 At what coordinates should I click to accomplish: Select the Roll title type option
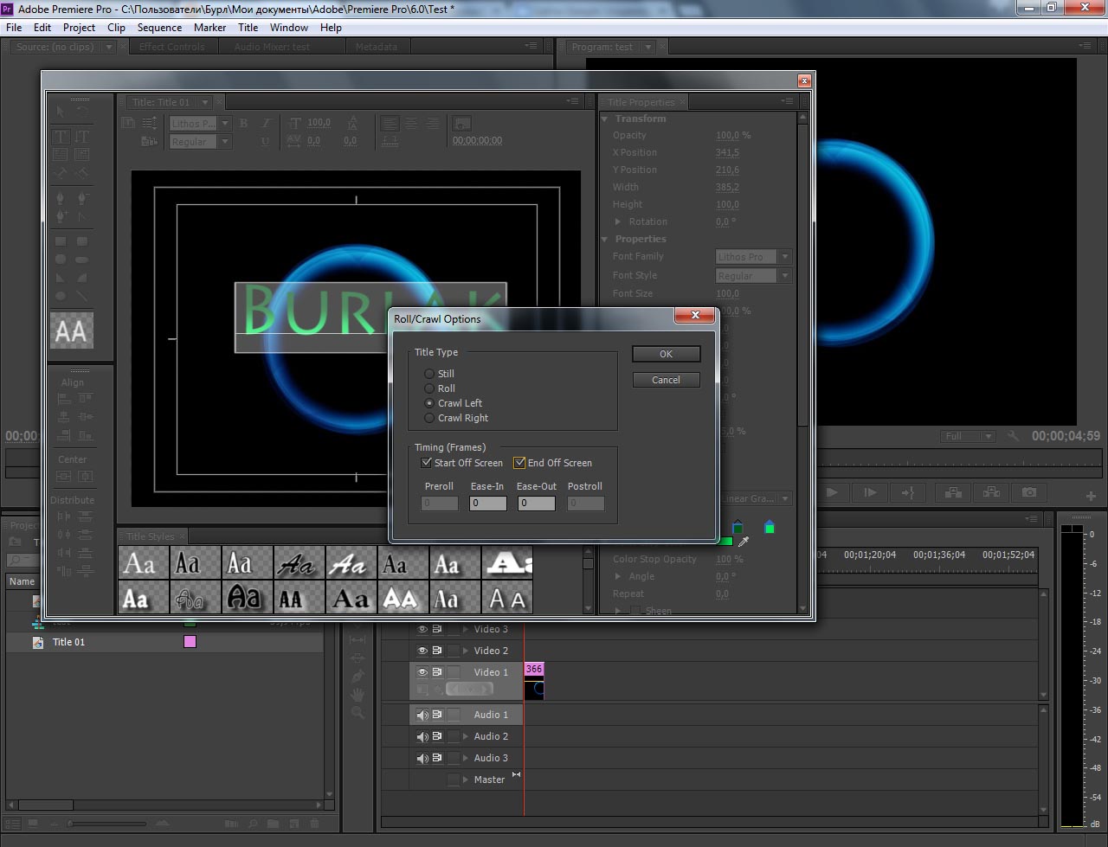429,388
